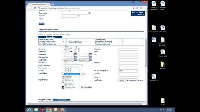Click the page's vertical scrollbar thumb
The height and width of the screenshot is (112, 200).
(x=146, y=53)
